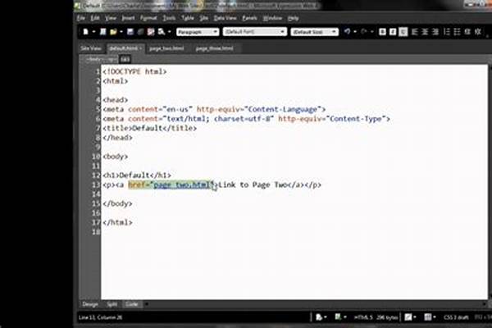Switch to Design view

[90, 304]
